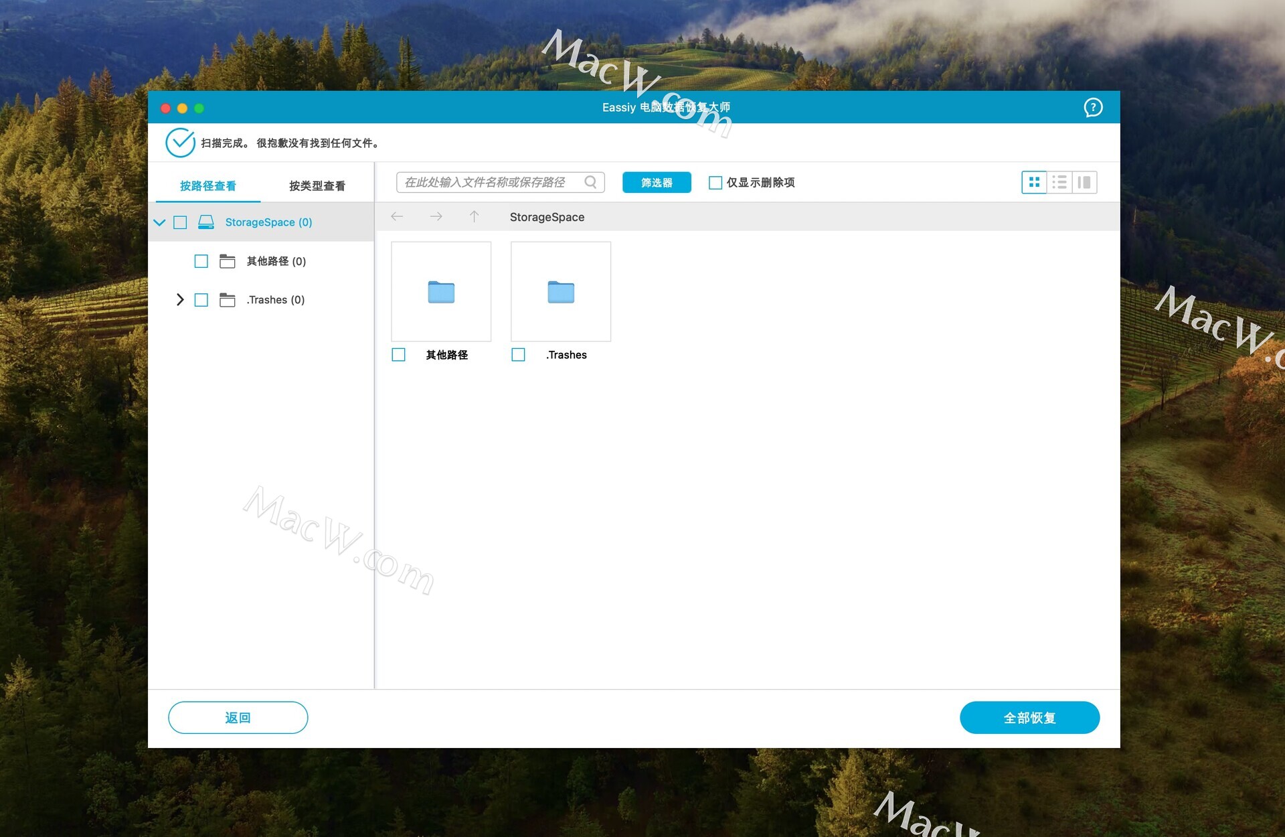Click the search magnifier icon
The width and height of the screenshot is (1285, 837).
(590, 182)
